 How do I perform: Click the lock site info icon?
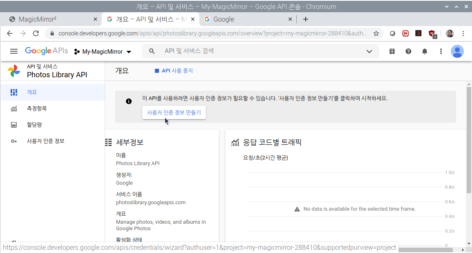[x=52, y=33]
